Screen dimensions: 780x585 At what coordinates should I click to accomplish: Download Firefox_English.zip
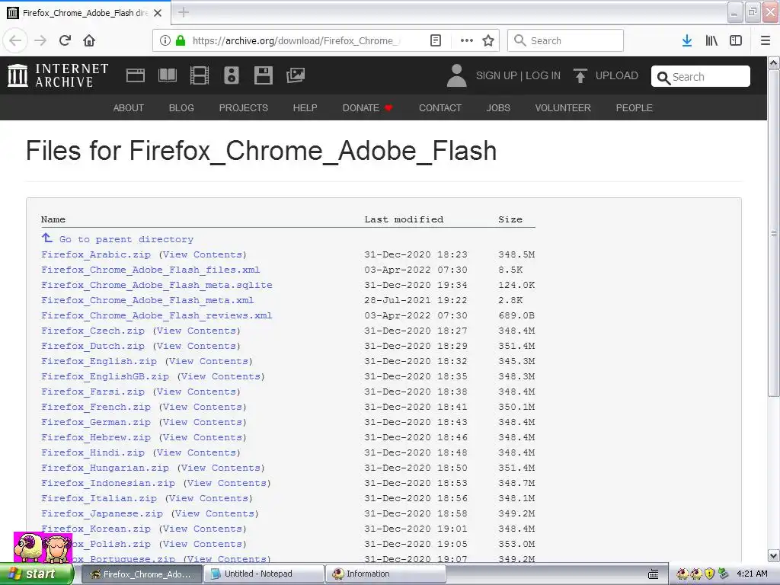[99, 361]
